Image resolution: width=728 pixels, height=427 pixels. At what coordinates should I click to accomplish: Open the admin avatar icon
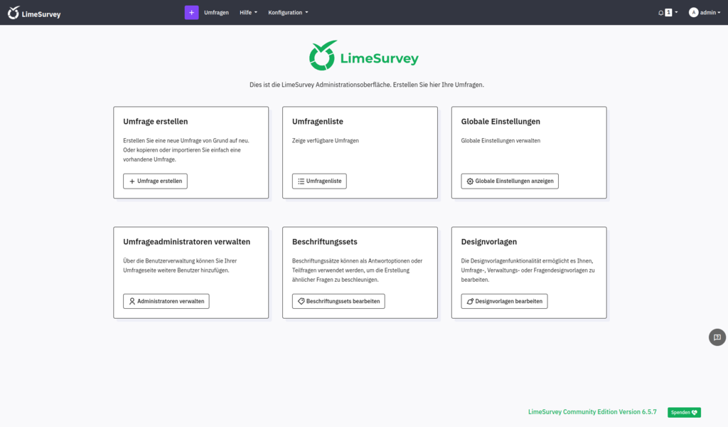(692, 12)
